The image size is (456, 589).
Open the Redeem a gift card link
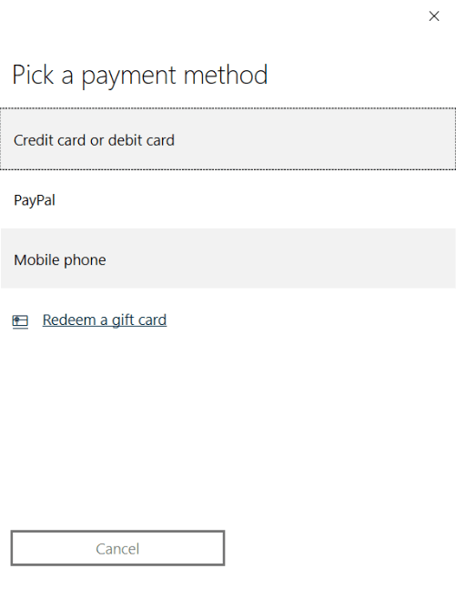pyautogui.click(x=105, y=320)
